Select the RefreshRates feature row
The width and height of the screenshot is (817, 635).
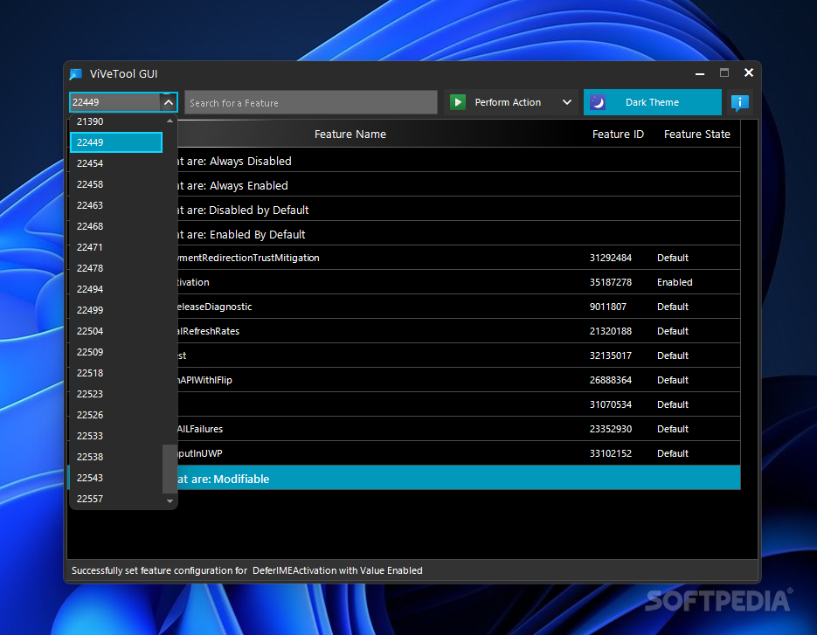pyautogui.click(x=459, y=331)
